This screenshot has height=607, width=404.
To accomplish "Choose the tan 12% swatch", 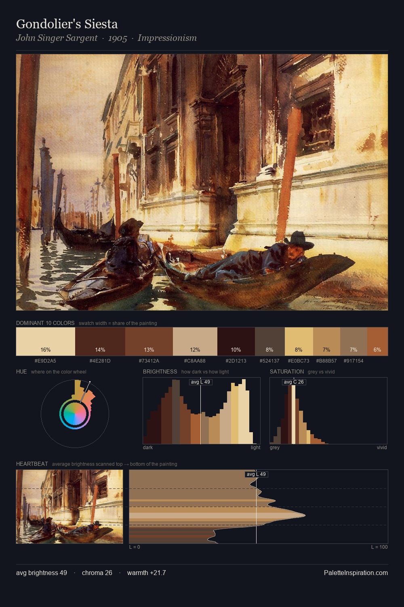I will click(x=195, y=342).
